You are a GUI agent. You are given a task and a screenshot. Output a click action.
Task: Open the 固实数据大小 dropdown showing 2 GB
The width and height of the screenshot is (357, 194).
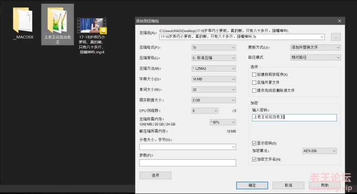click(x=214, y=100)
